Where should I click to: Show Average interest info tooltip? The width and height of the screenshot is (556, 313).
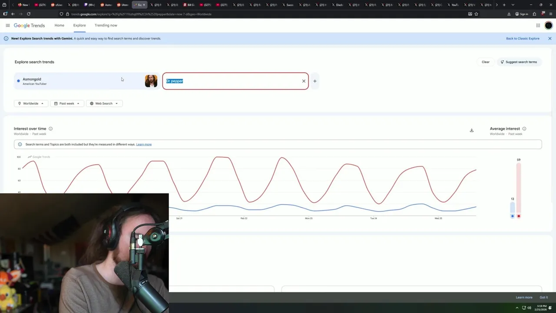click(524, 129)
